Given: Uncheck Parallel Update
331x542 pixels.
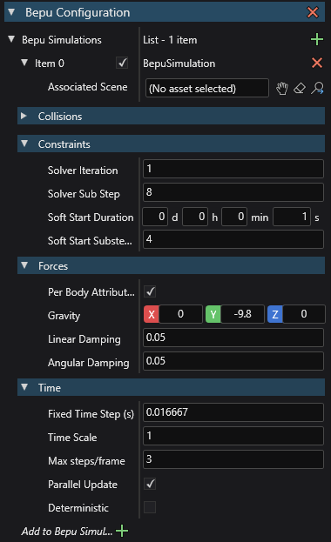Looking at the screenshot, I should tap(150, 484).
